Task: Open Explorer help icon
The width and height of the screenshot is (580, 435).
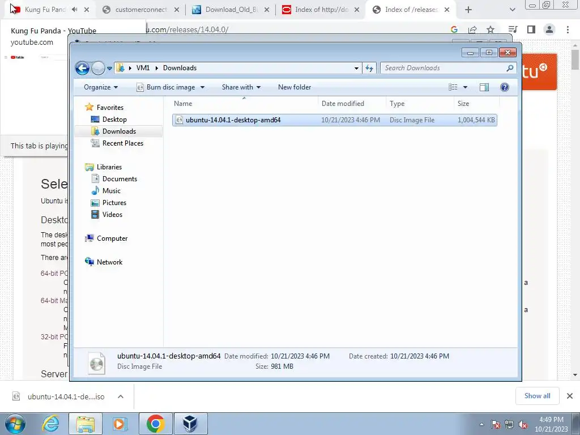Action: pos(504,87)
